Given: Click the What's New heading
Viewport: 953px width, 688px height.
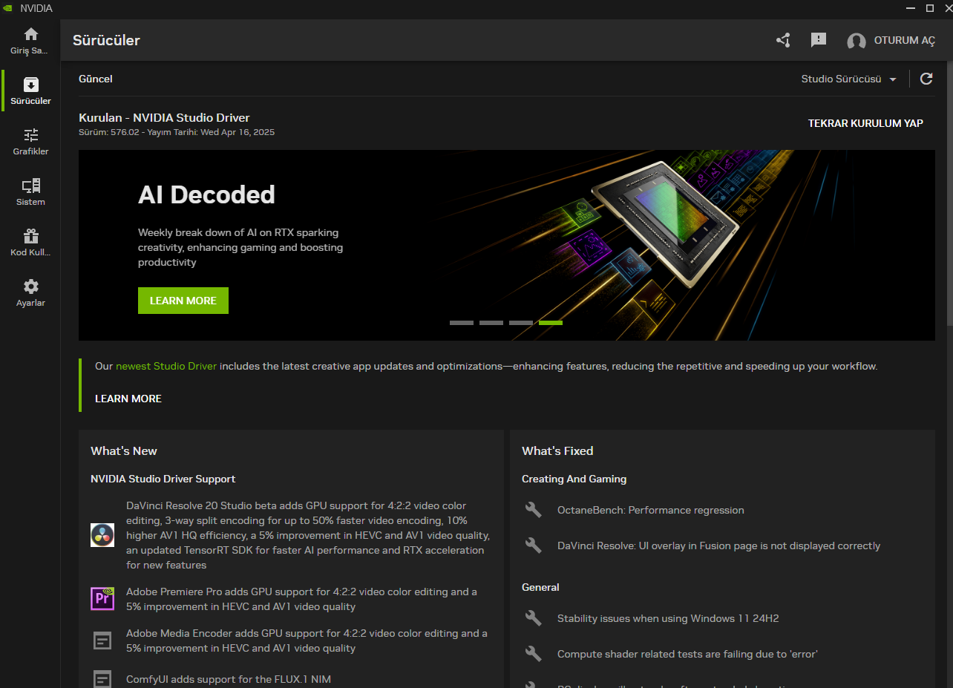Looking at the screenshot, I should (124, 451).
